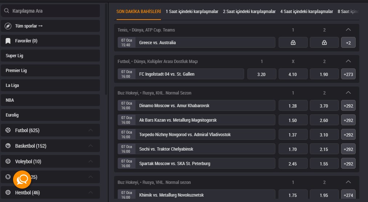
Task: Click the magnifier icon in the search box
Action: 7,11
